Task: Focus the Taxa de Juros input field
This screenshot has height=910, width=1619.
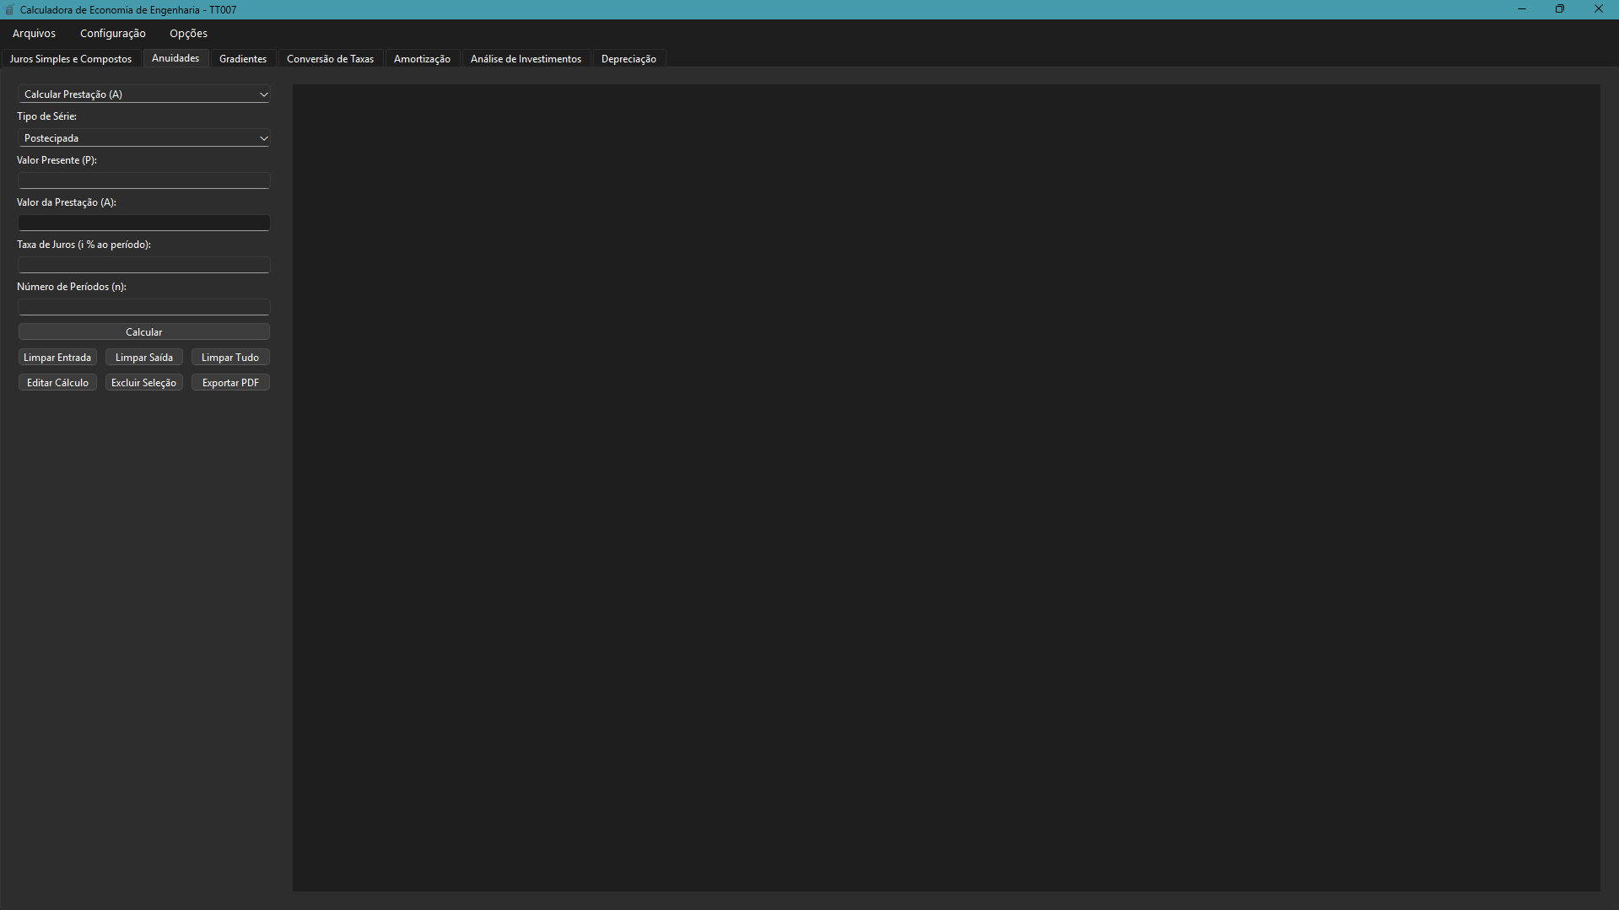Action: pos(143,265)
